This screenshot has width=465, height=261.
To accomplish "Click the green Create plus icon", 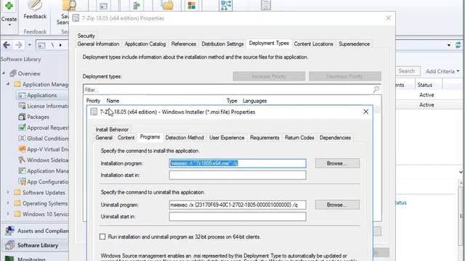I will (9, 5).
